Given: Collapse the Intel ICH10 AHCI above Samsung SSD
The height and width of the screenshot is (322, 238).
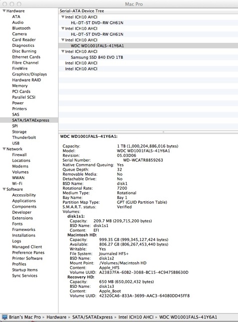Looking at the screenshot, I should pos(63,51).
